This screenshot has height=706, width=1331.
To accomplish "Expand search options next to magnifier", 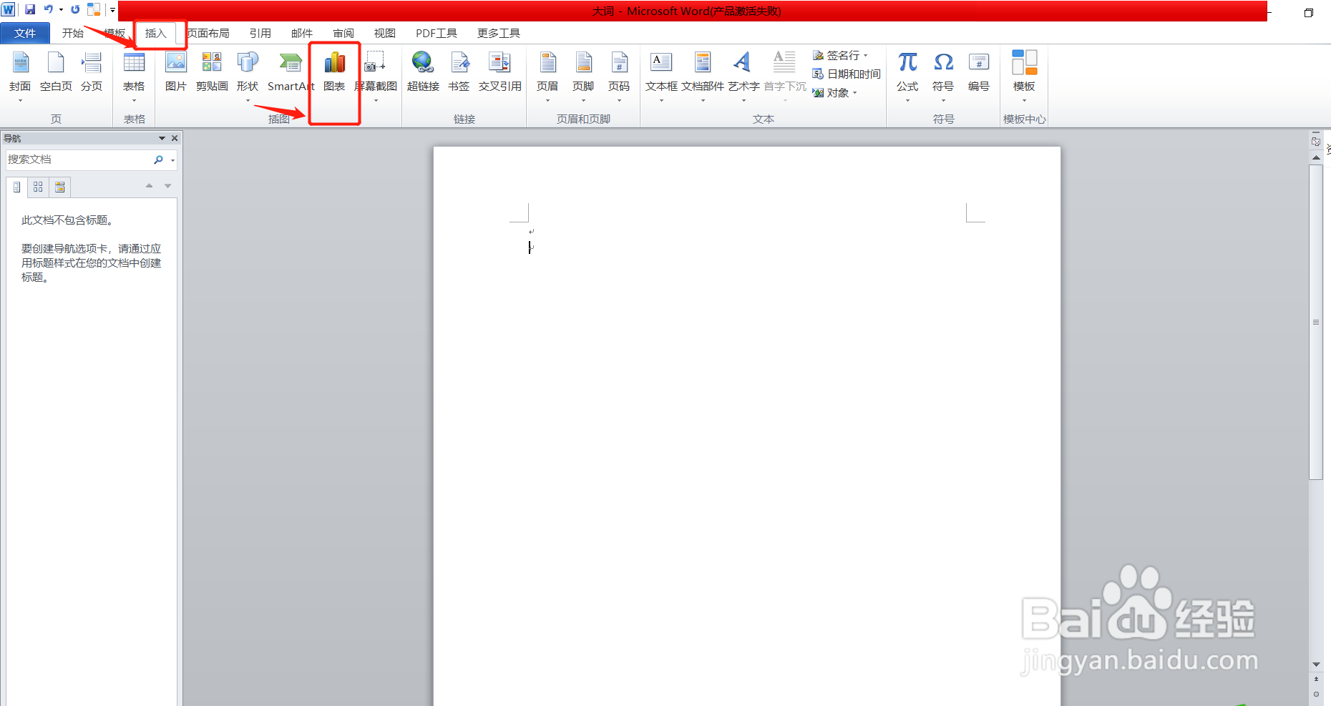I will point(172,160).
